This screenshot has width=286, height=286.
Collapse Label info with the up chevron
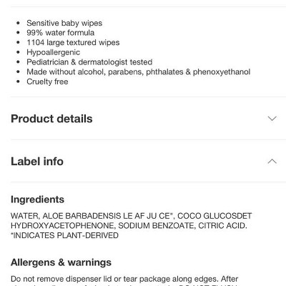[x=272, y=162]
